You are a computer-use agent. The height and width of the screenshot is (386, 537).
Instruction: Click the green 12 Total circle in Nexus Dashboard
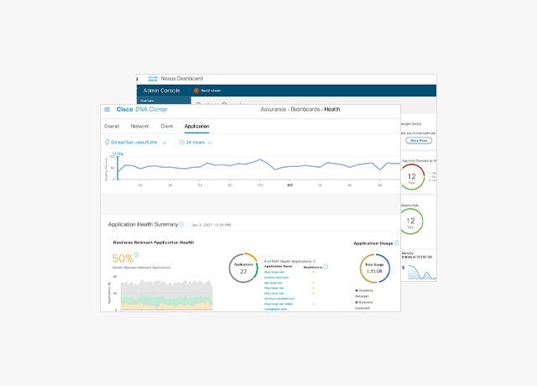tap(410, 222)
